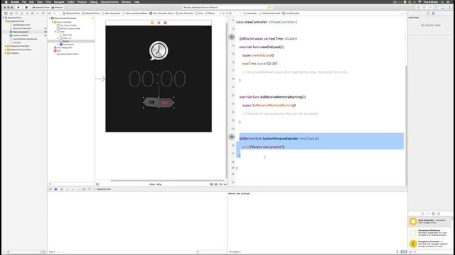The width and height of the screenshot is (455, 255).
Task: Open the Issue navigator warning icon
Action: [22, 13]
